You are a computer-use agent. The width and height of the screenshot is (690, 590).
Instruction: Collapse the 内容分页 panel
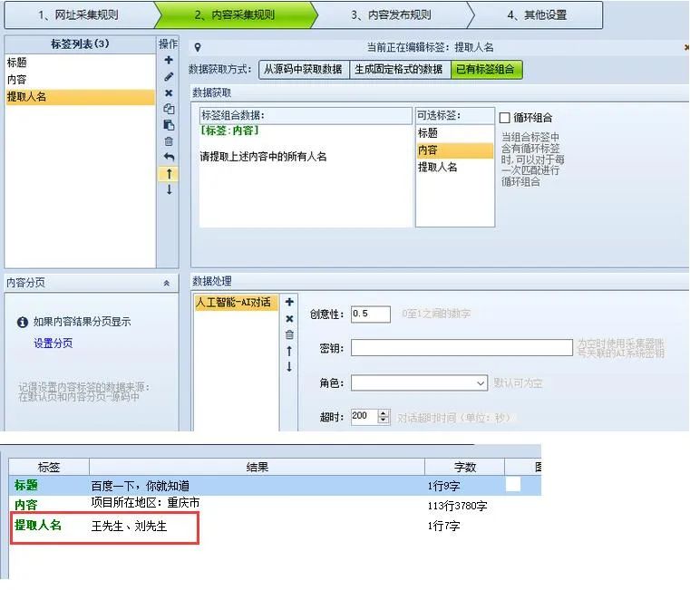(166, 283)
